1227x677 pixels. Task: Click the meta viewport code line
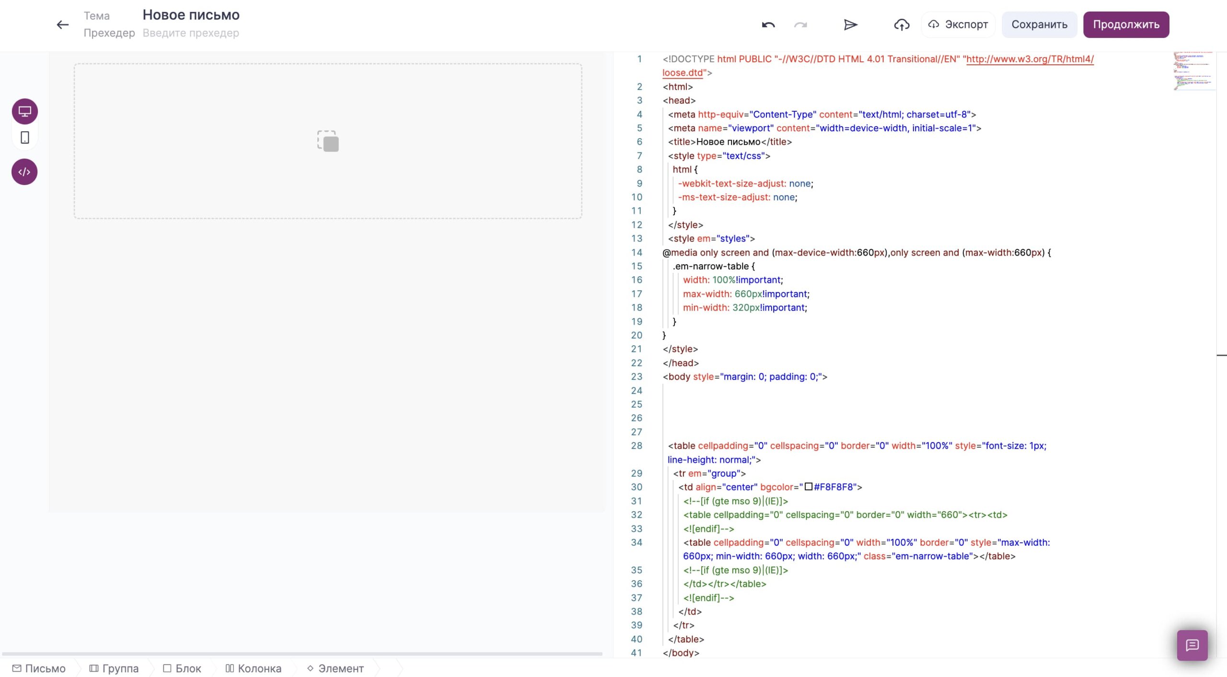click(824, 128)
